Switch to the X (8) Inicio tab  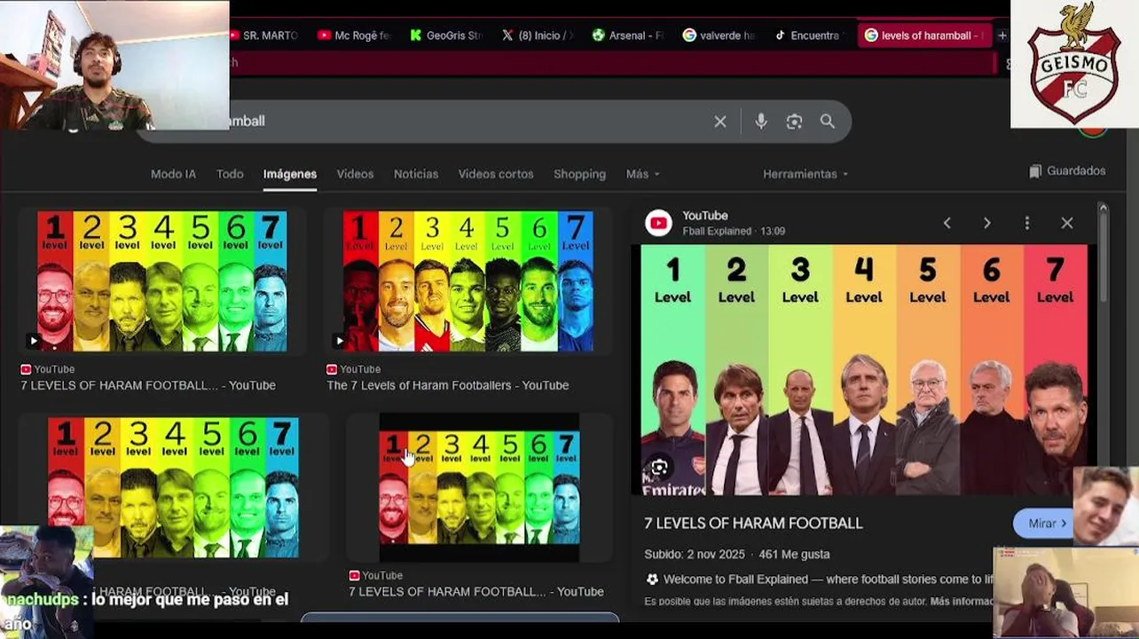[538, 35]
